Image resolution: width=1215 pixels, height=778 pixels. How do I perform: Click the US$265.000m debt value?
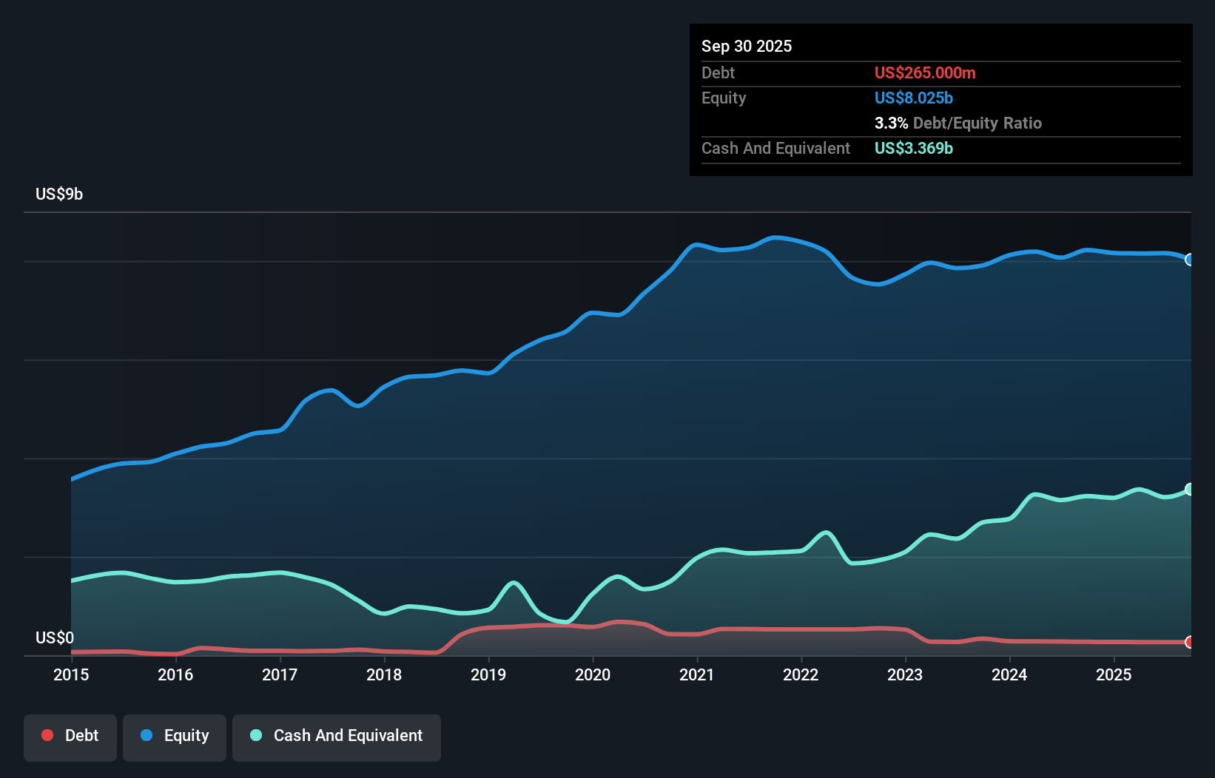coord(925,72)
